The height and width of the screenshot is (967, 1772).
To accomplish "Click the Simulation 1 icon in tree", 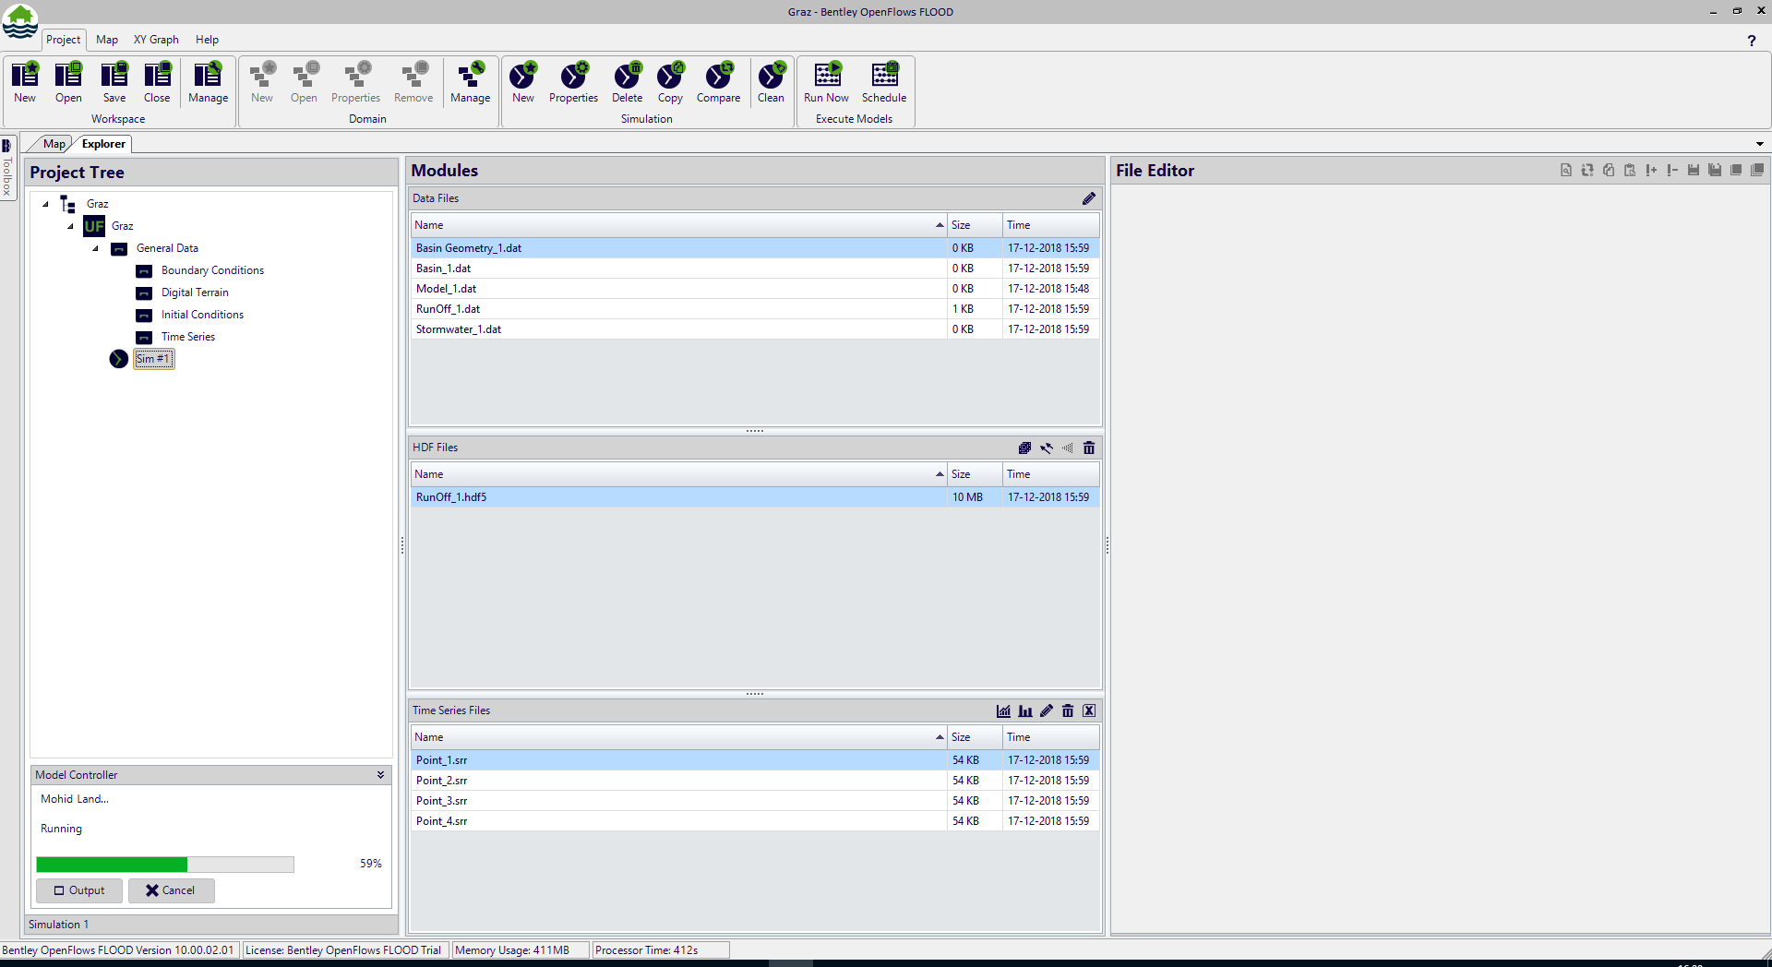I will [x=119, y=359].
